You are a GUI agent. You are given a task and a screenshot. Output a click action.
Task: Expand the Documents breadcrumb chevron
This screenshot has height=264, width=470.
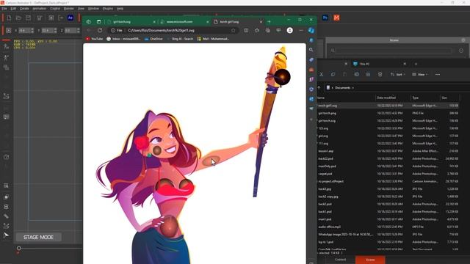[x=353, y=88]
